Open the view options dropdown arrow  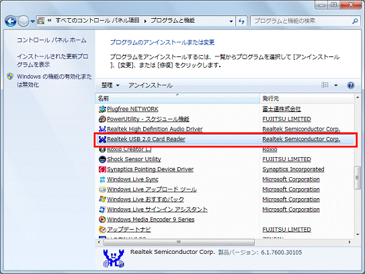click(335, 85)
